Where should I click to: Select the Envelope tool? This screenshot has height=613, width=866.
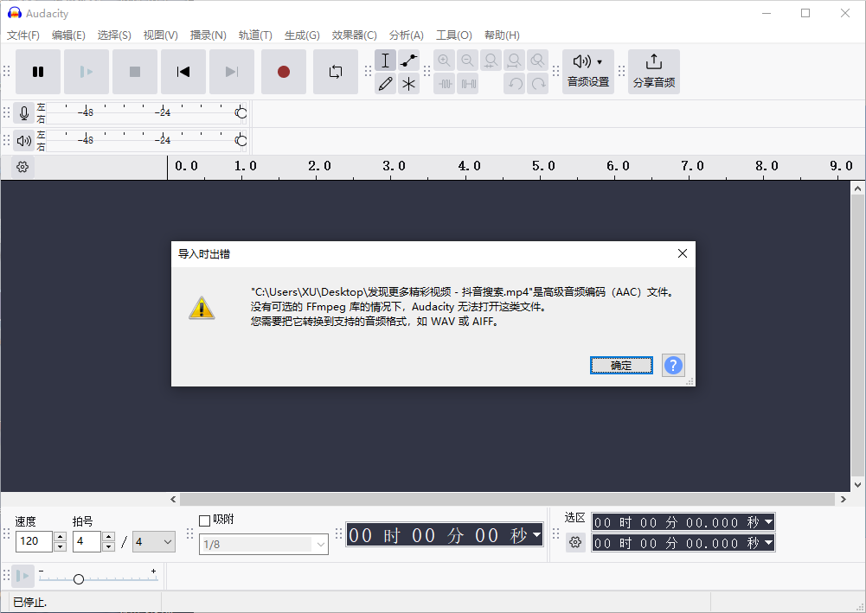pyautogui.click(x=408, y=61)
